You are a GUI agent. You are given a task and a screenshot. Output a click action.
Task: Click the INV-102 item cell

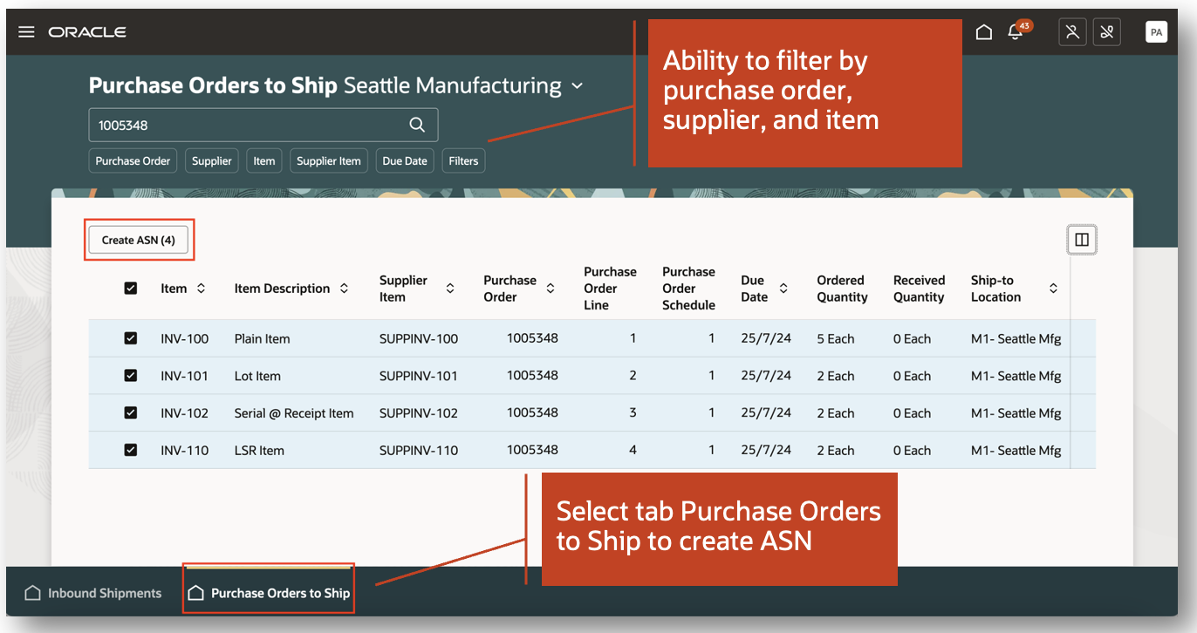click(185, 413)
